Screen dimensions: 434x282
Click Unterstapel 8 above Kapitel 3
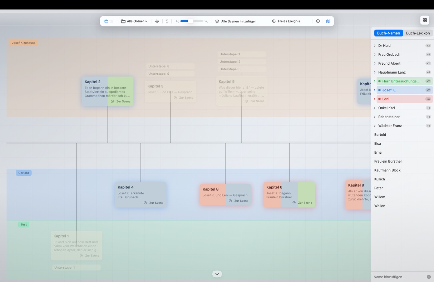click(170, 66)
